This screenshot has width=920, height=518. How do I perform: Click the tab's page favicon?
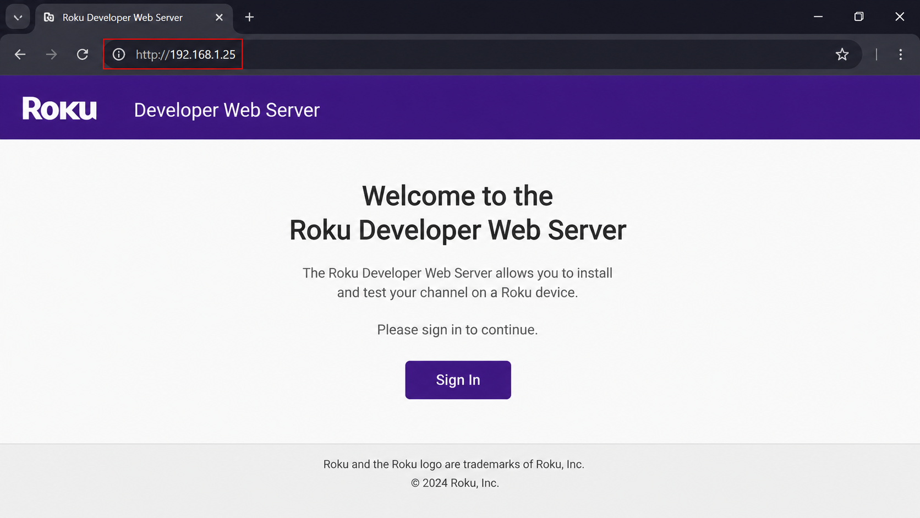click(49, 17)
